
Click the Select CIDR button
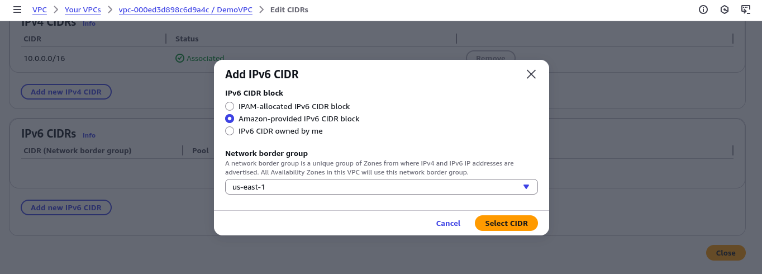[x=506, y=223]
